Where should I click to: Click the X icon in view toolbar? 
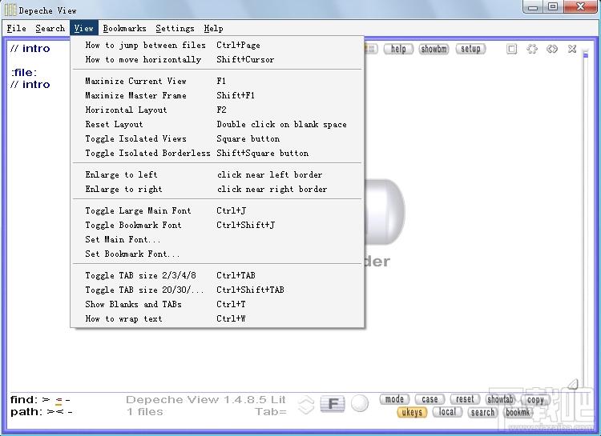point(572,49)
